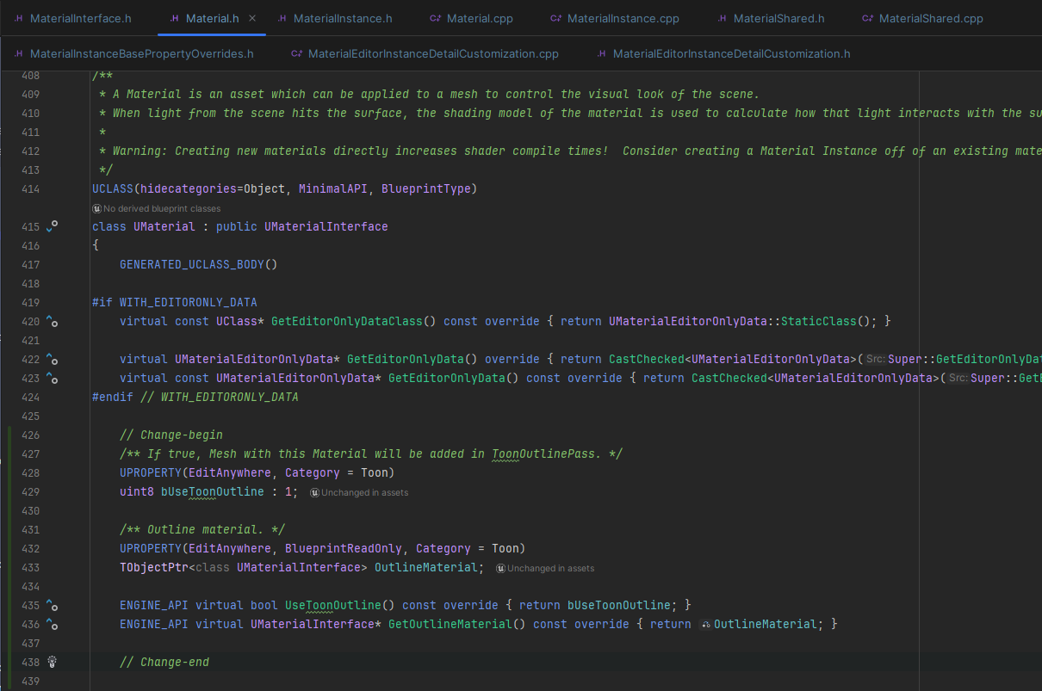Image resolution: width=1042 pixels, height=691 pixels.
Task: Click the override gutter icon on line 423
Action: click(52, 378)
